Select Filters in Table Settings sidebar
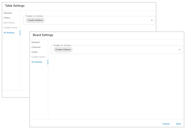This screenshot has width=185, height=128. click(x=7, y=18)
